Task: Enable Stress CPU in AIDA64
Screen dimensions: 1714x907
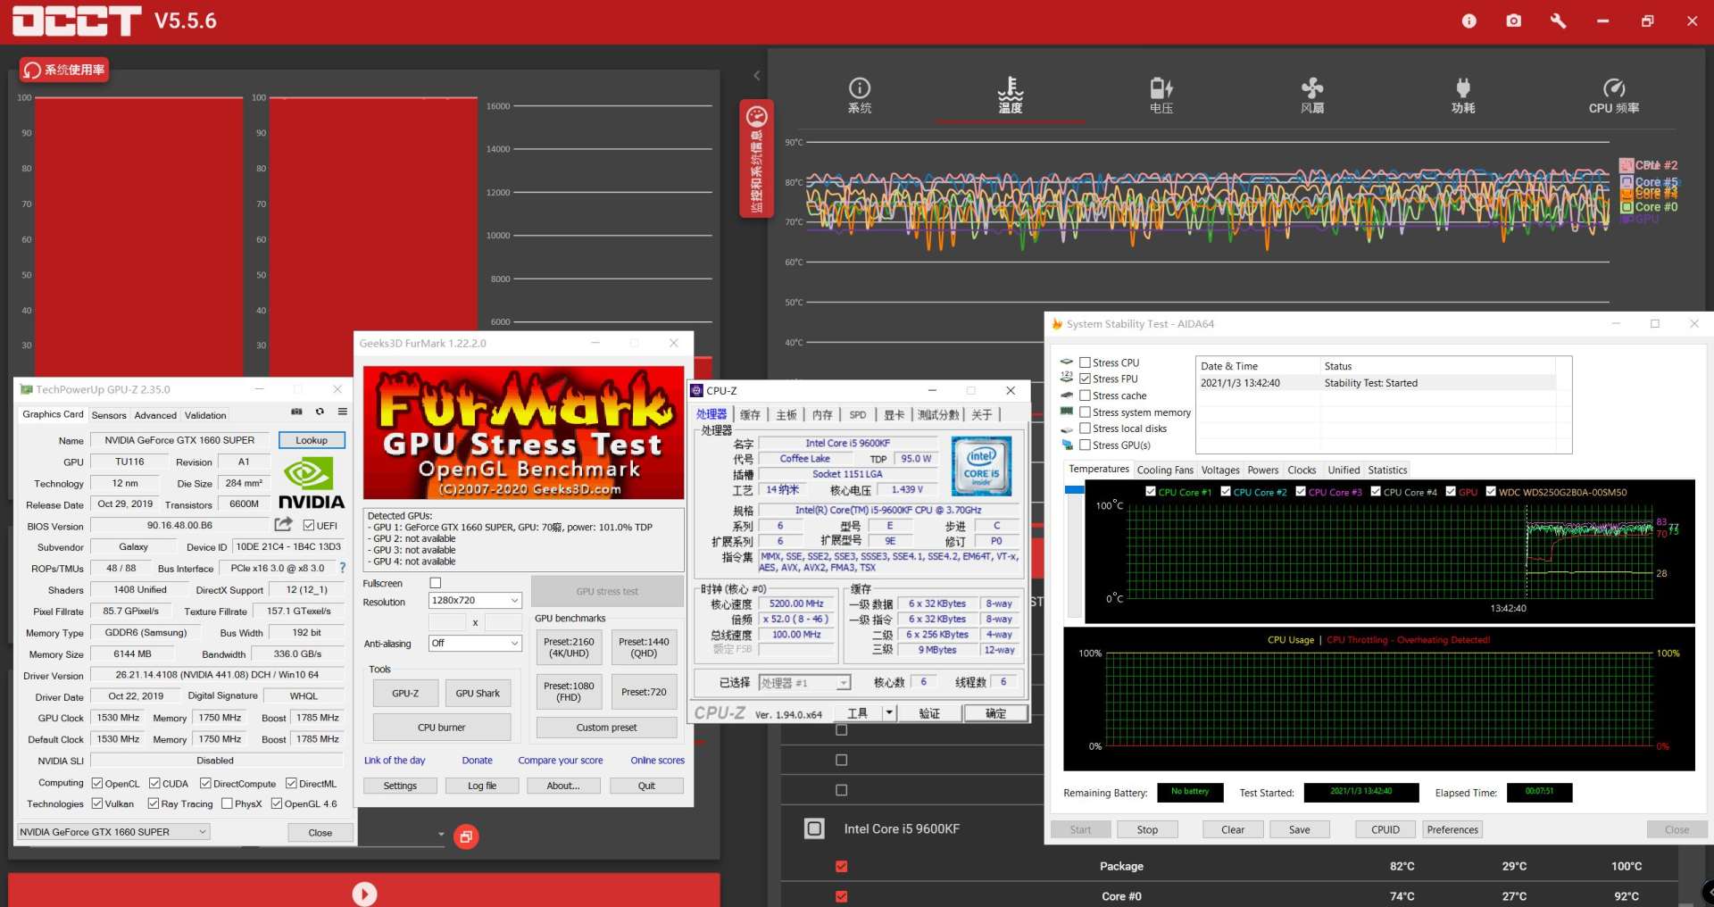Action: pyautogui.click(x=1085, y=362)
